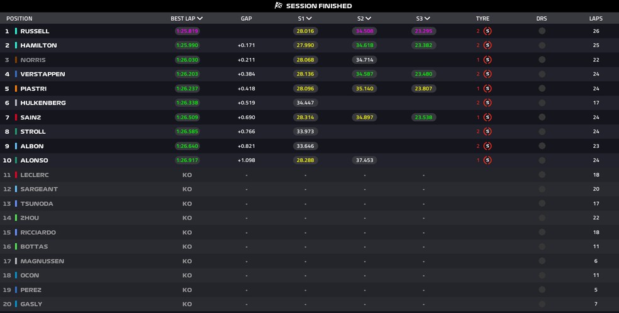
Task: Select driver name Leclerc
Action: click(35, 175)
